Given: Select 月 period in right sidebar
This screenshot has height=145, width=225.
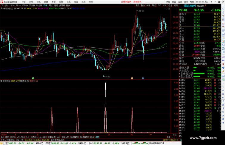Looking at the screenshot, I should [223, 108].
